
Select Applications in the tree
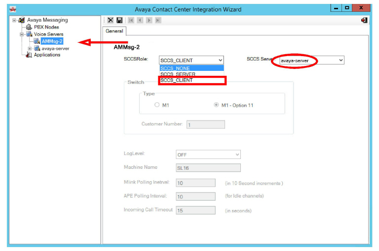[x=47, y=55]
